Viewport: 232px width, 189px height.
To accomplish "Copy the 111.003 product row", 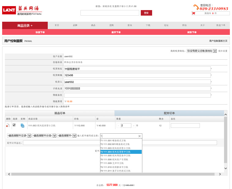I will [x=22, y=126].
